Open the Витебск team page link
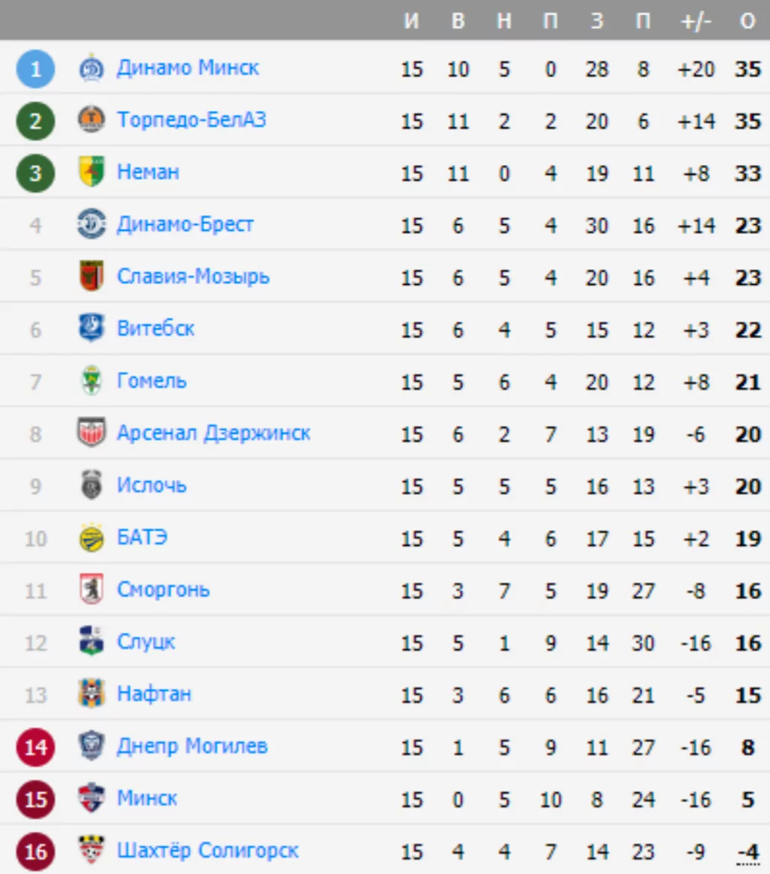 coord(156,328)
